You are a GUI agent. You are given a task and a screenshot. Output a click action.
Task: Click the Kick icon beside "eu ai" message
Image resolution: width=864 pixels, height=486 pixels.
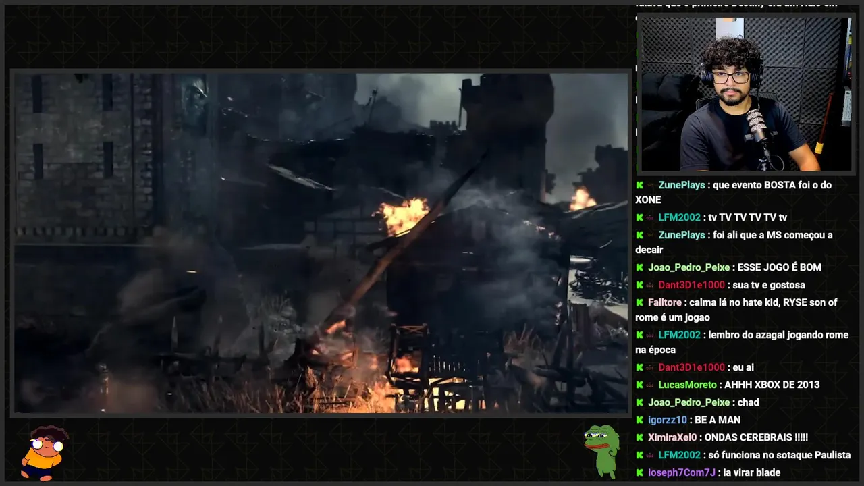pos(639,367)
